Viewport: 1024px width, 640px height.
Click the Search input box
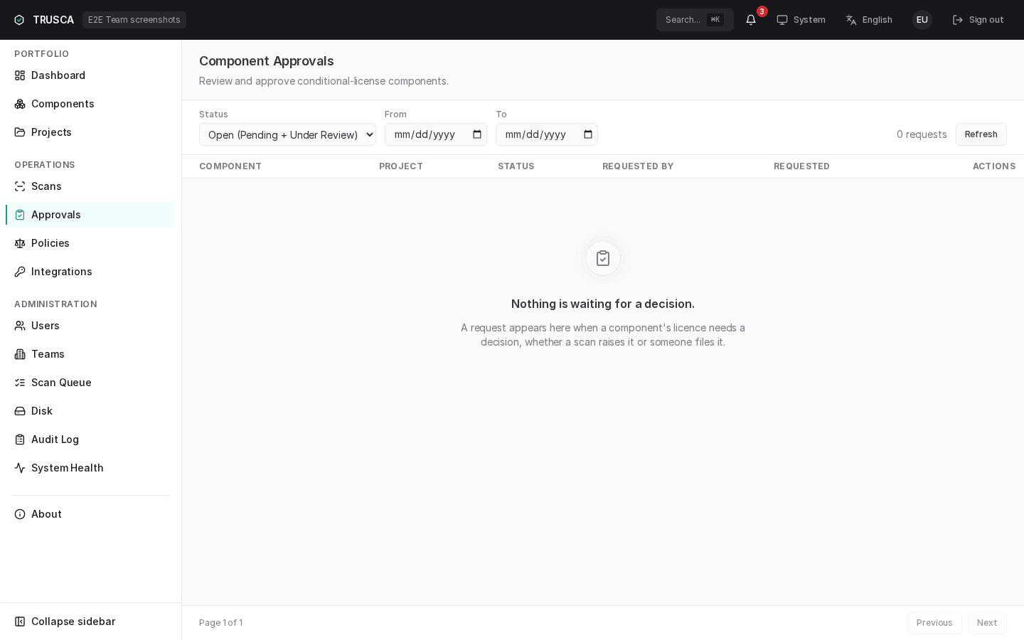pyautogui.click(x=695, y=20)
